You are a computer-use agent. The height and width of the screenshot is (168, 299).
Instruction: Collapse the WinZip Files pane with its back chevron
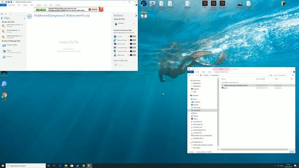click(2, 18)
